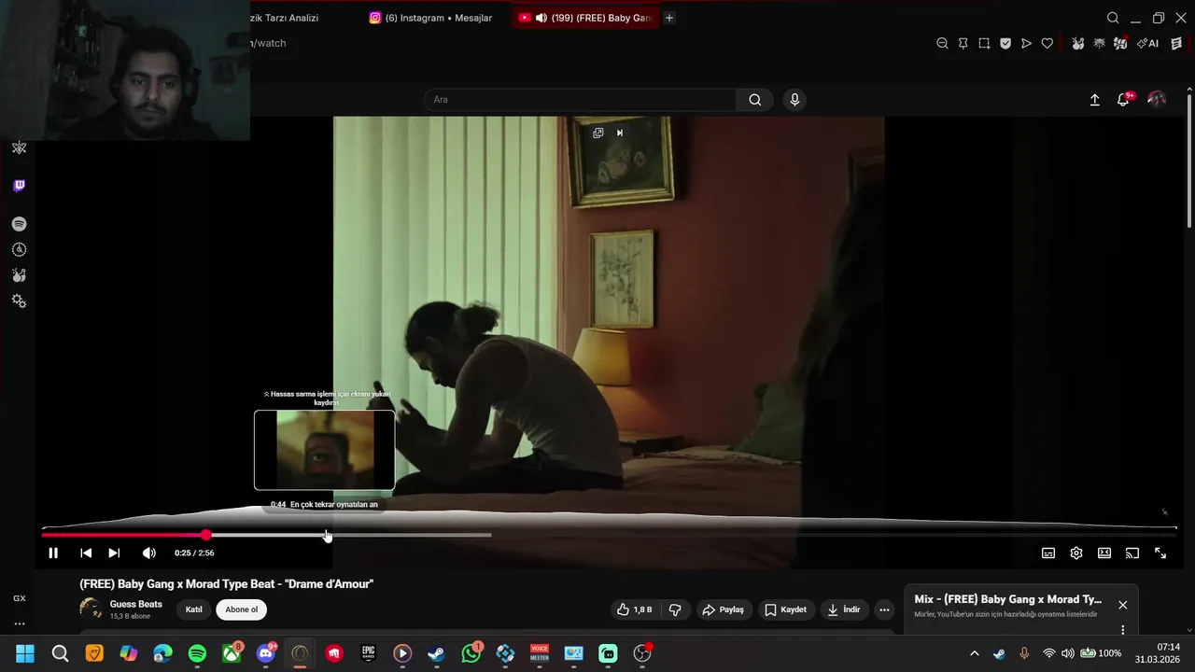The width and height of the screenshot is (1195, 672).
Task: Download the video with İndir
Action: pos(844,609)
